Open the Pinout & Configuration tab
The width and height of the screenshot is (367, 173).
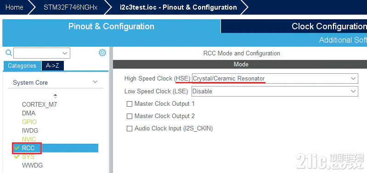[112, 26]
